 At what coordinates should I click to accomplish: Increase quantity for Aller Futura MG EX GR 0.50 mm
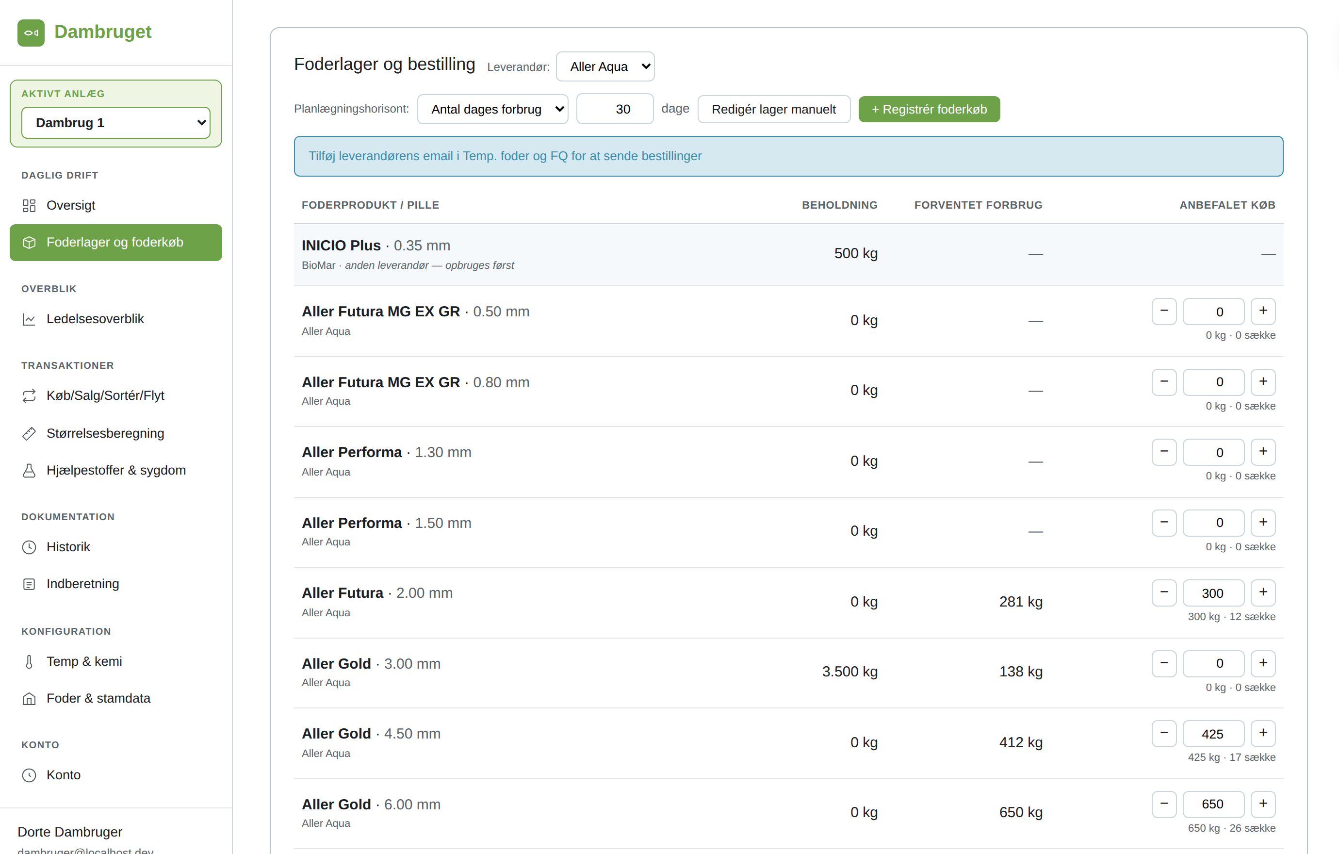coord(1263,312)
